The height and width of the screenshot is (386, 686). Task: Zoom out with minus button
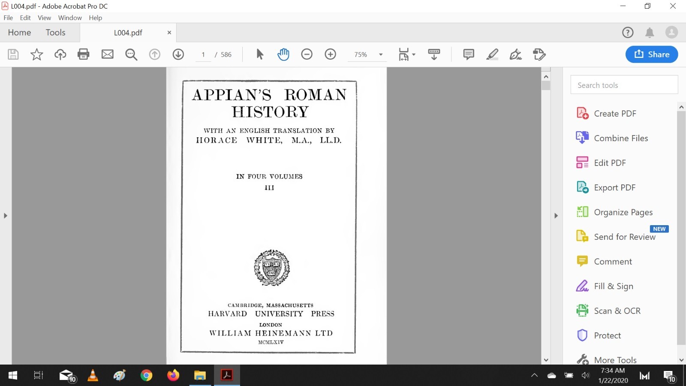[307, 54]
